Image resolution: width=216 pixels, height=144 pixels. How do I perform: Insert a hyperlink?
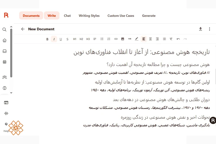pos(116,39)
